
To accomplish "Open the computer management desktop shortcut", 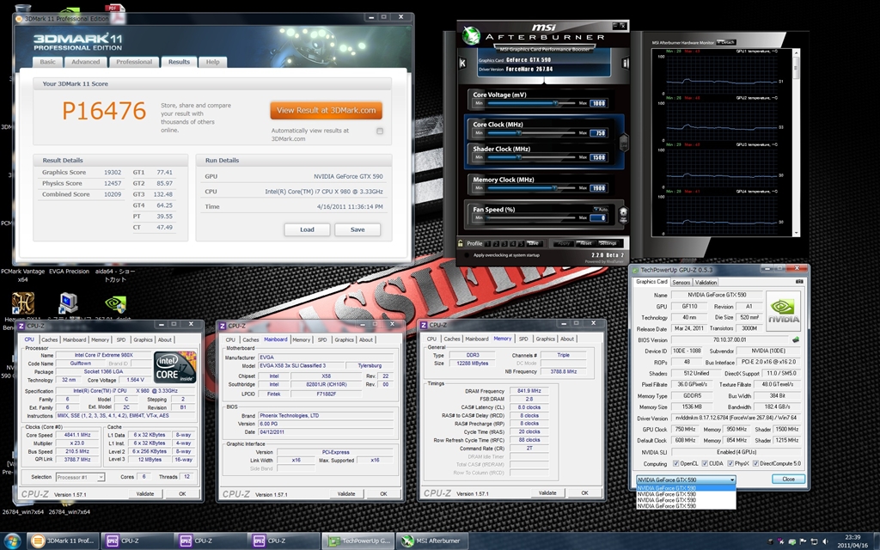I will point(69,303).
